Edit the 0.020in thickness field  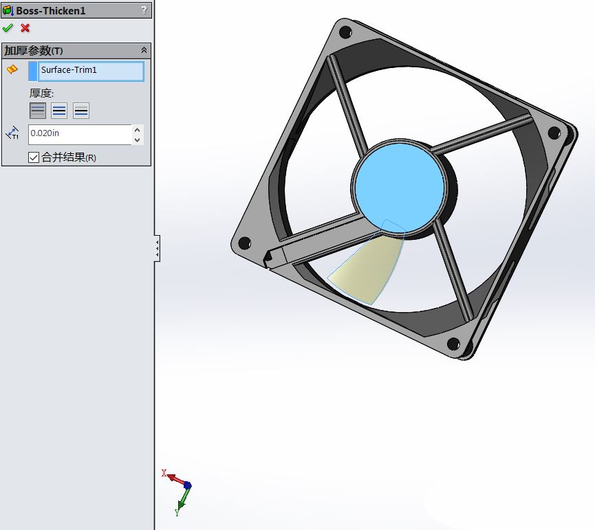80,134
